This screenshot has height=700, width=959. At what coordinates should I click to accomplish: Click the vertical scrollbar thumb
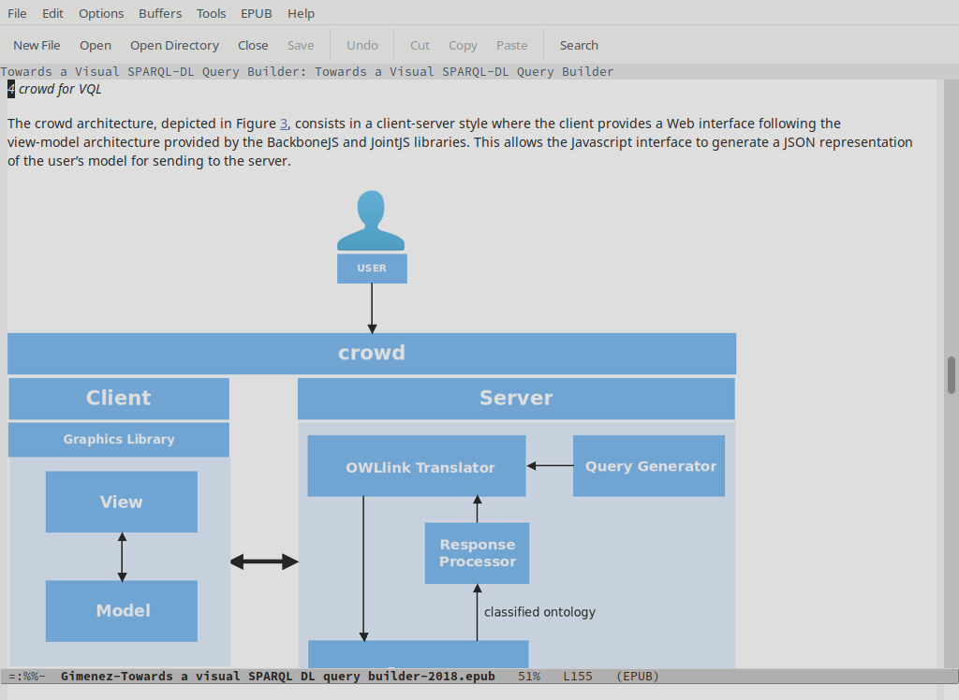pyautogui.click(x=952, y=374)
